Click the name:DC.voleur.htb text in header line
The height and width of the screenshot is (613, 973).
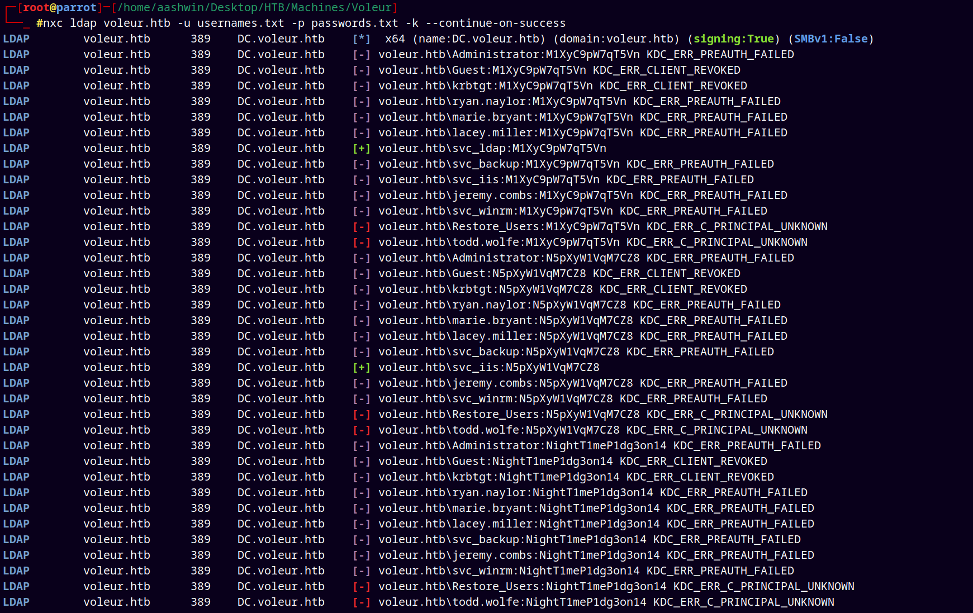(479, 39)
